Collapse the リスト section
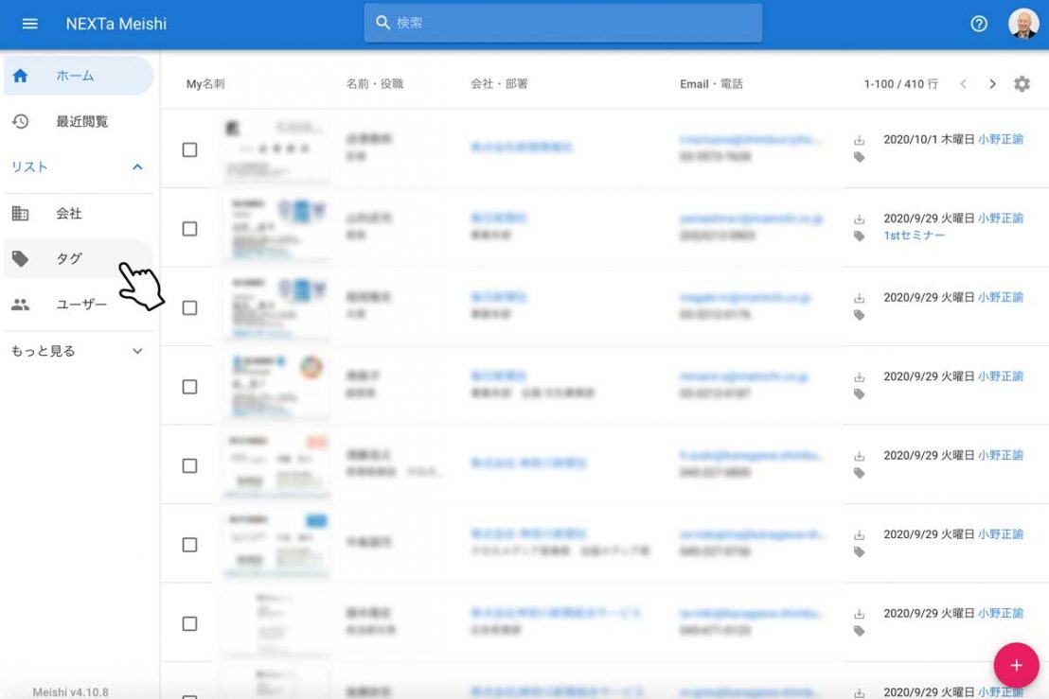Viewport: 1049px width, 699px height. (x=137, y=167)
